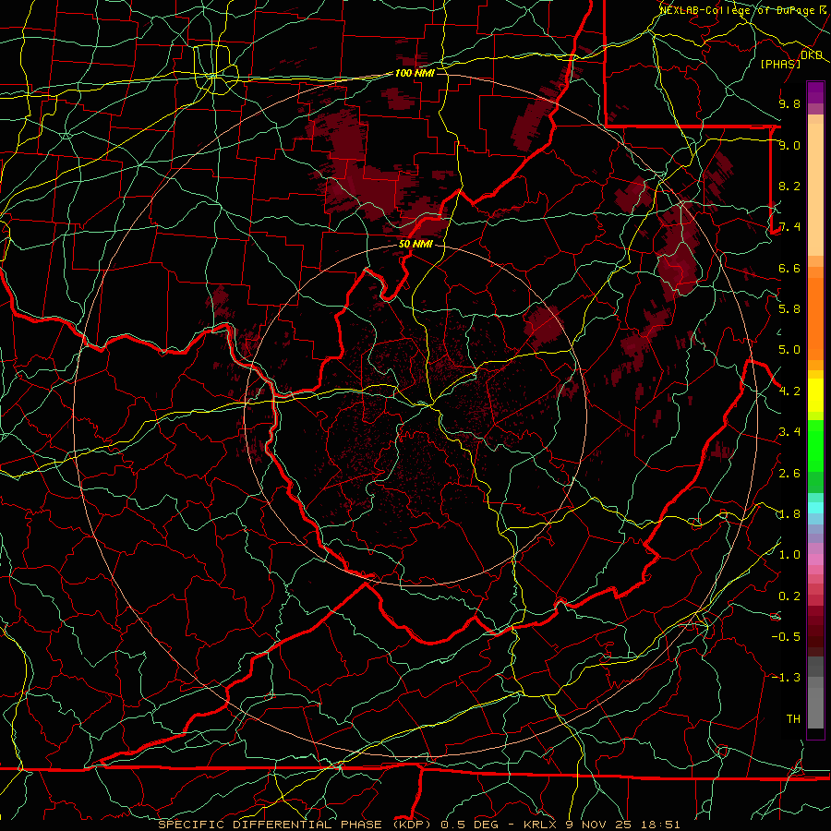This screenshot has height=831, width=831.
Task: Pick the yellow band of the color scale
Action: (x=815, y=395)
